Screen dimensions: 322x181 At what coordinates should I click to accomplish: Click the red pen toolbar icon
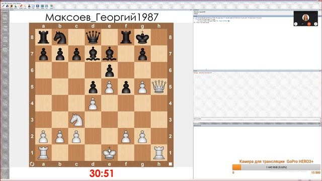21,6
